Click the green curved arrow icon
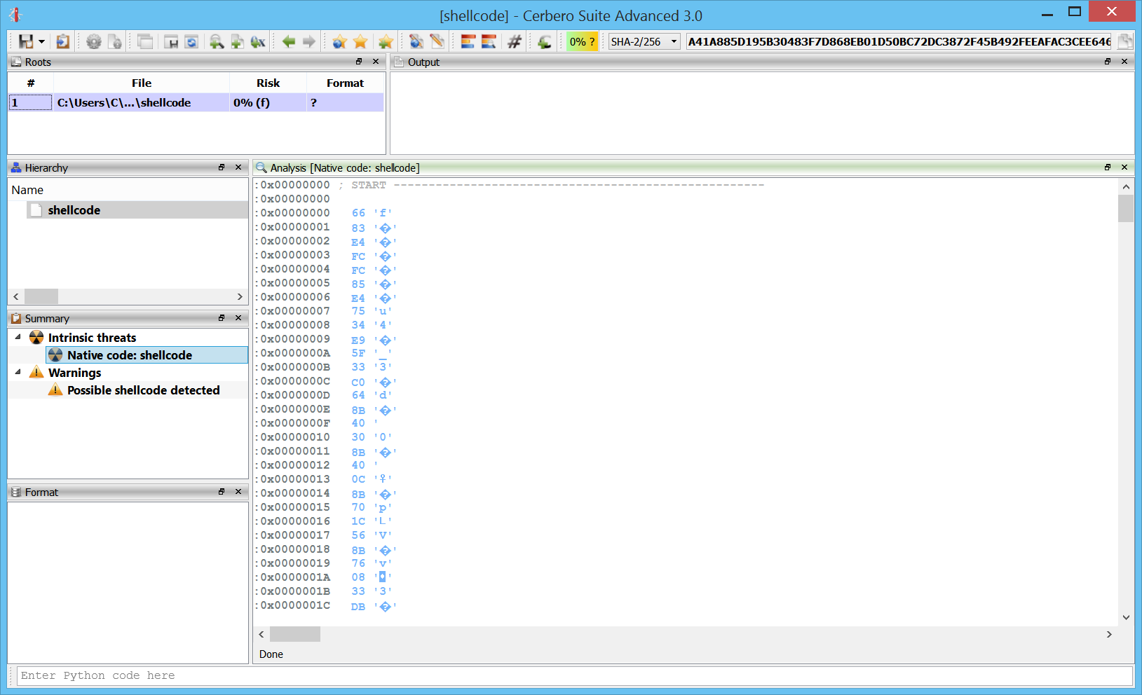 pyautogui.click(x=545, y=42)
